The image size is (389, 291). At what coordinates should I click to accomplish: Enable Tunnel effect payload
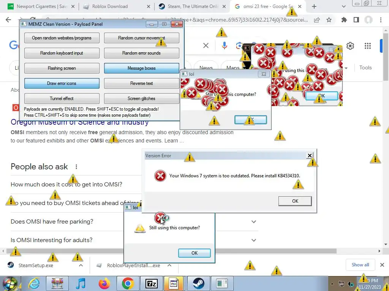pos(62,98)
